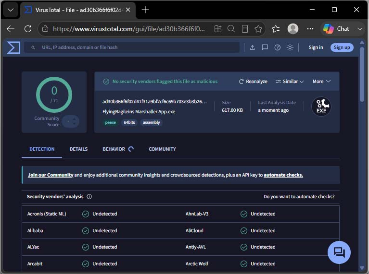Click the EXE file type icon
This screenshot has height=274, width=369.
coord(321,107)
